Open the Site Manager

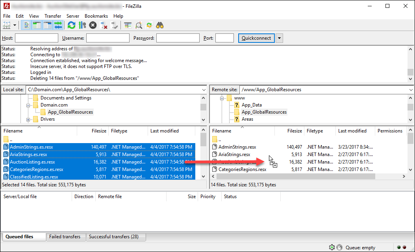click(7, 26)
